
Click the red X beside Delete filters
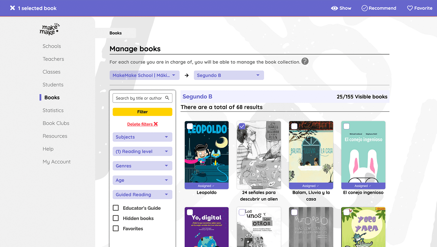pyautogui.click(x=156, y=124)
